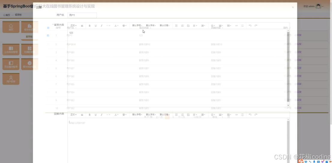Toggle underline in the 回复内容 editor toolbar
Image resolution: width=332 pixels, height=163 pixels.
(95, 114)
